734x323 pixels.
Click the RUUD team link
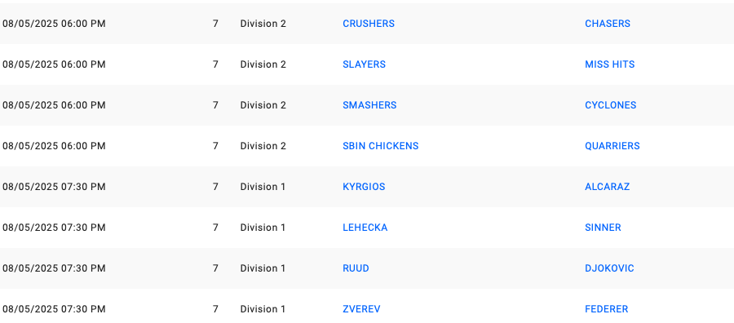click(356, 268)
